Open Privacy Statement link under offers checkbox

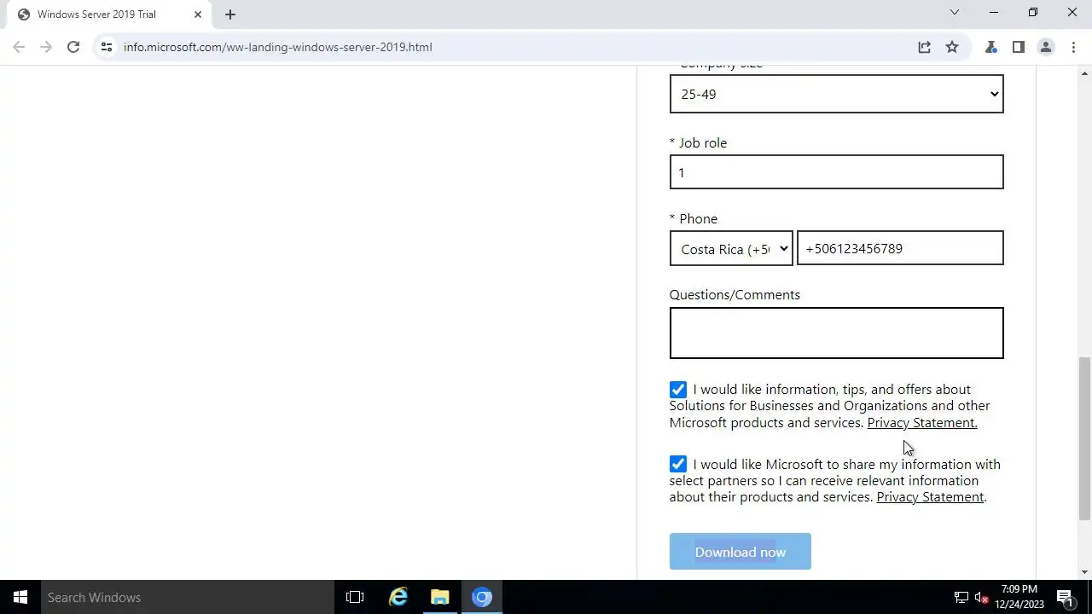[922, 423]
